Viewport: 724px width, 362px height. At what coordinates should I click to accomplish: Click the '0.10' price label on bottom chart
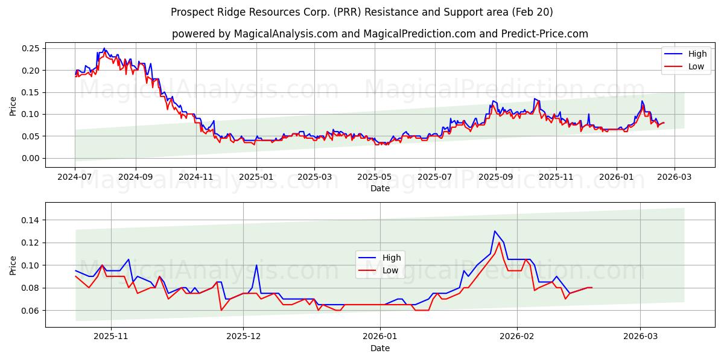tap(31, 265)
